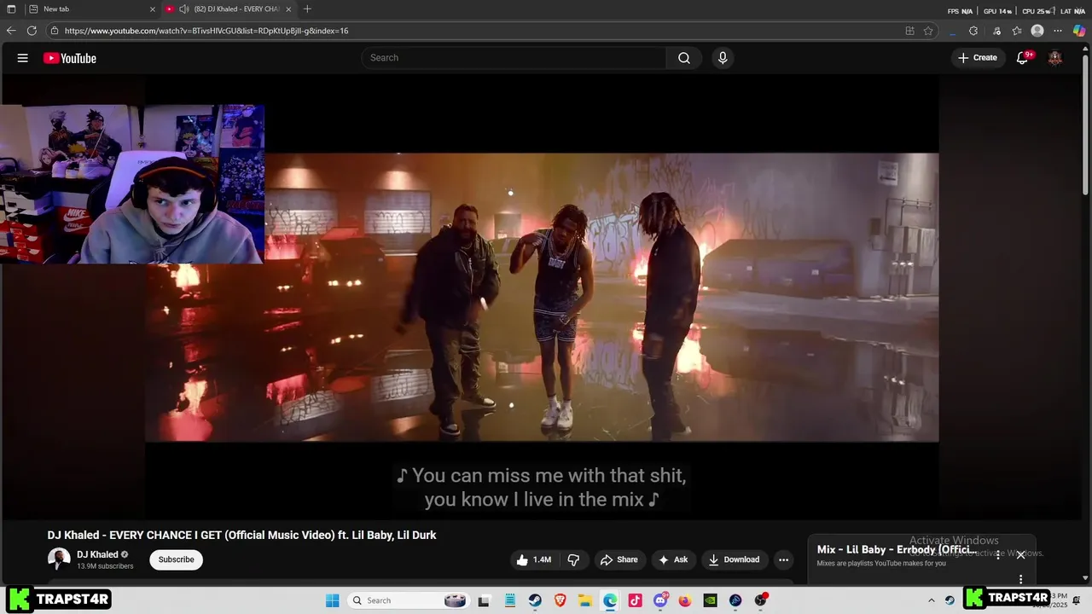Open the YouTube account avatar menu
Image resolution: width=1092 pixels, height=614 pixels.
pos(1055,58)
